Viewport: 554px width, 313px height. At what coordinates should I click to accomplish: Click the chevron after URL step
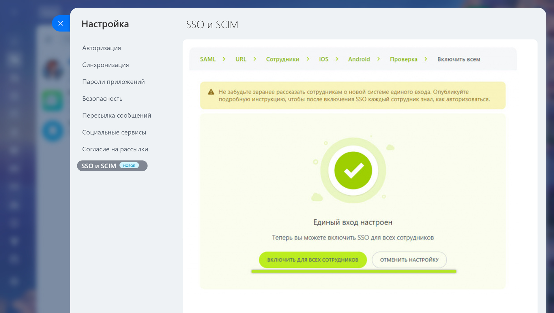click(x=255, y=59)
